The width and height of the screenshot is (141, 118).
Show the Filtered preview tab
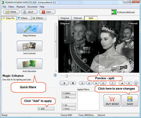(x=78, y=18)
